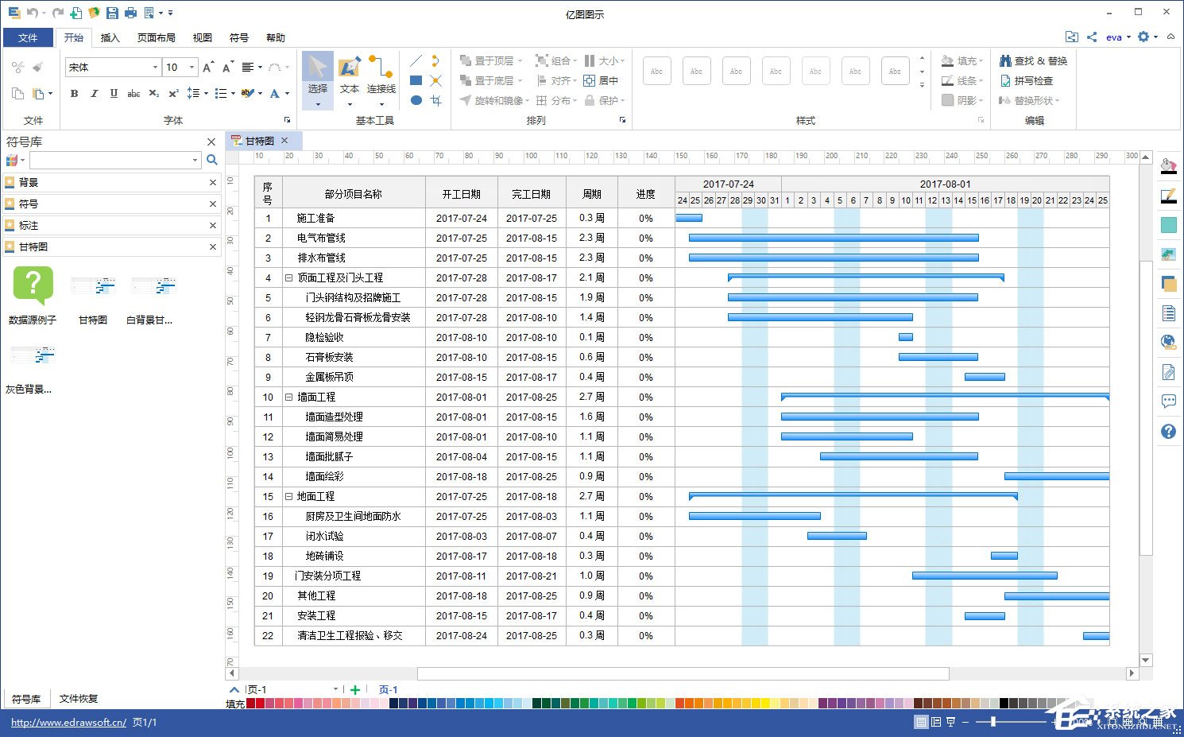Click the crop tool icon
1184x737 pixels.
pyautogui.click(x=435, y=100)
